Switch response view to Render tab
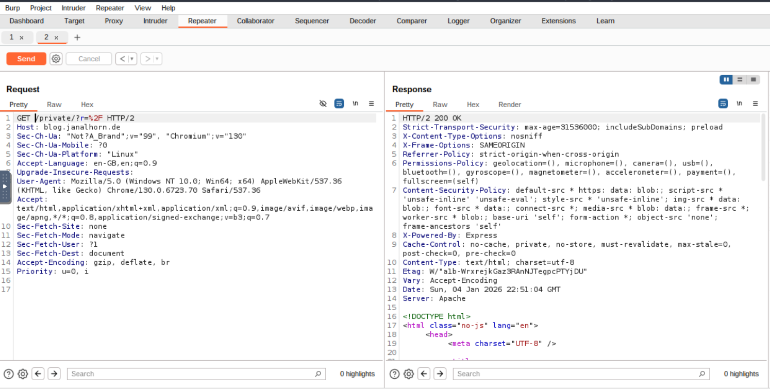This screenshot has height=389, width=770. click(x=509, y=105)
